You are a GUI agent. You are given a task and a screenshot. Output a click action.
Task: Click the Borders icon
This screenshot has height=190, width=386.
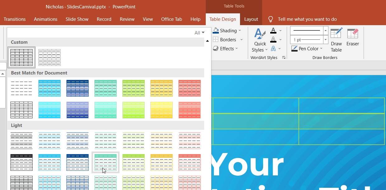216,39
